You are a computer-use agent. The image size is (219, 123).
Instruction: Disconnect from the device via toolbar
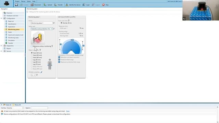point(36,5)
